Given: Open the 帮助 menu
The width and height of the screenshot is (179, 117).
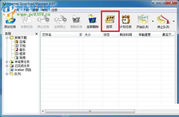Looking at the screenshot, I should (x=45, y=10).
